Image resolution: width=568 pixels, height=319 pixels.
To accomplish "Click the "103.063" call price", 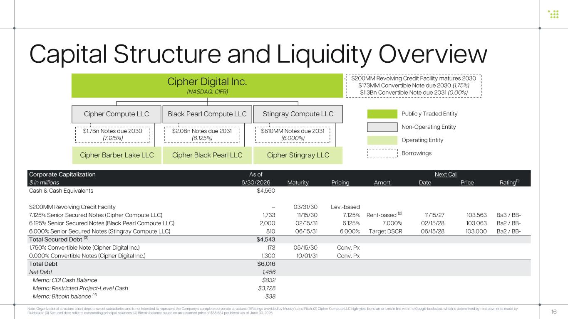I will click(x=476, y=223).
